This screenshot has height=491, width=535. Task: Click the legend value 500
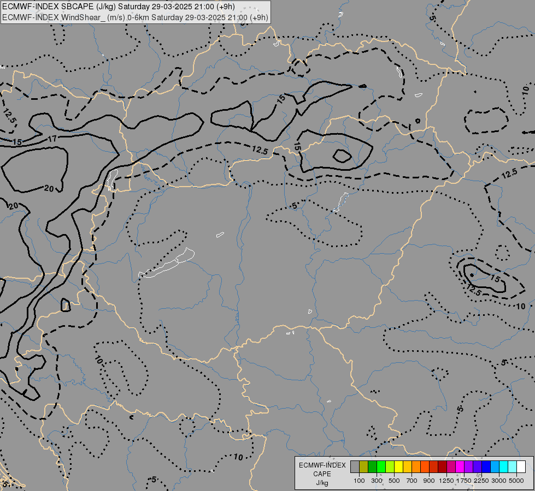394,481
